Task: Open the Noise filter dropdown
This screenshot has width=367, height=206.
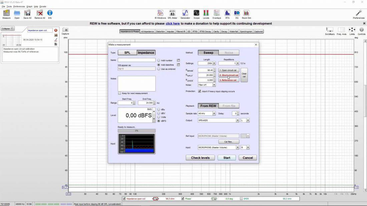Action: pyautogui.click(x=214, y=85)
